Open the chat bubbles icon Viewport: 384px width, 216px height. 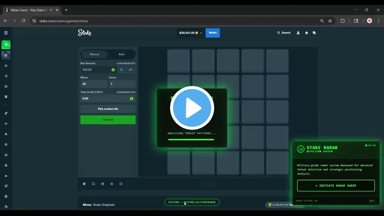point(314,33)
